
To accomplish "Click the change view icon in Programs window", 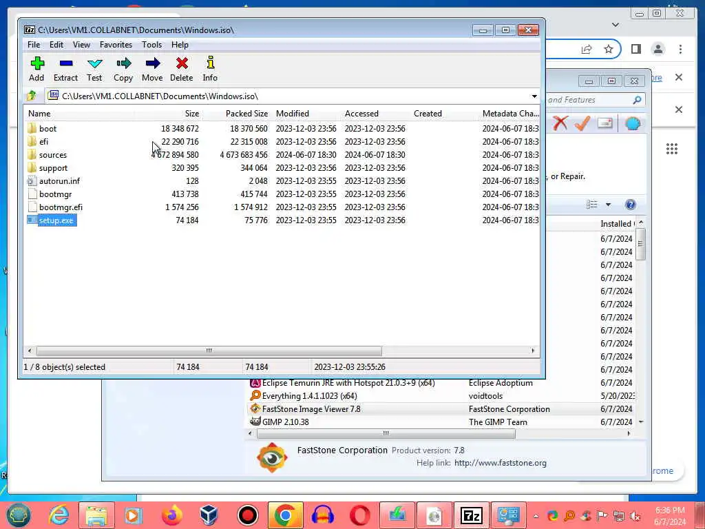I will pos(591,205).
